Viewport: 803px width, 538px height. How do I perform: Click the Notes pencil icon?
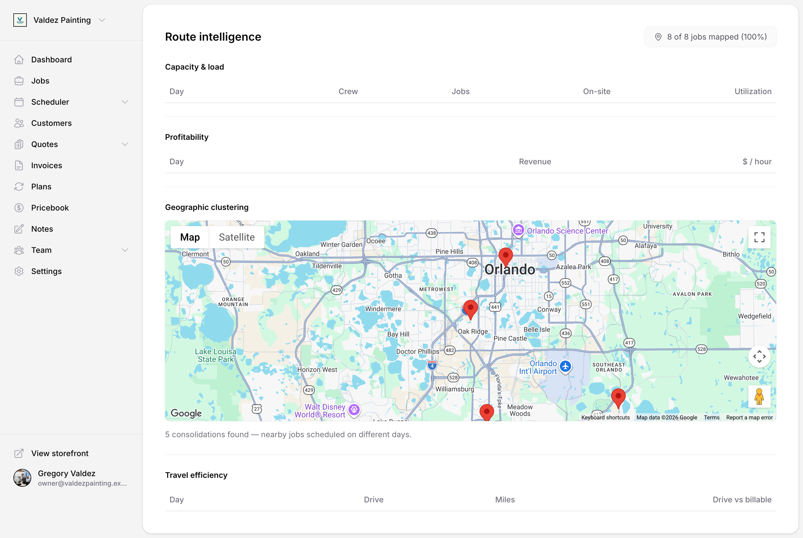(x=19, y=229)
